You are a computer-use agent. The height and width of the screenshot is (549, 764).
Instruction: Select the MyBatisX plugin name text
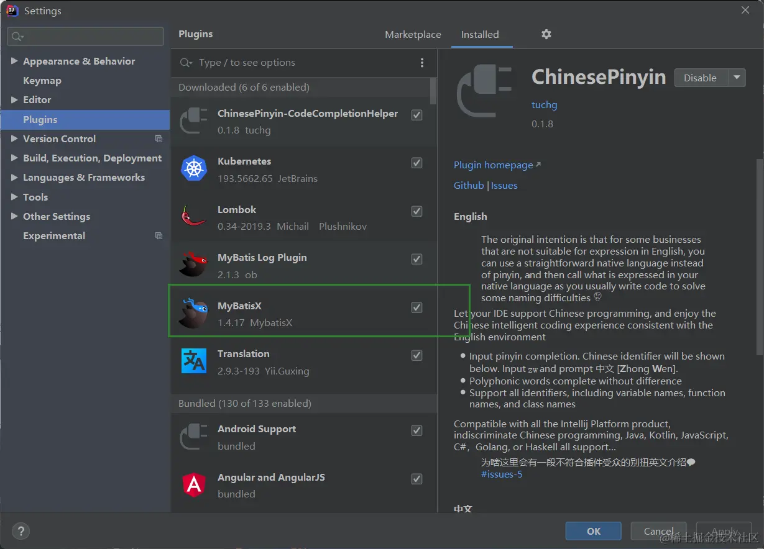[x=239, y=306]
